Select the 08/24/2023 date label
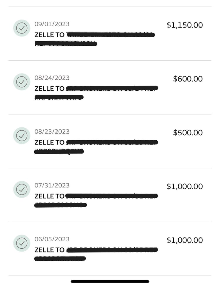Screen dimensions: 220x287 coord(52,78)
